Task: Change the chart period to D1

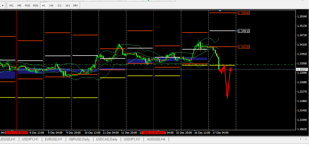Action: coord(59,5)
